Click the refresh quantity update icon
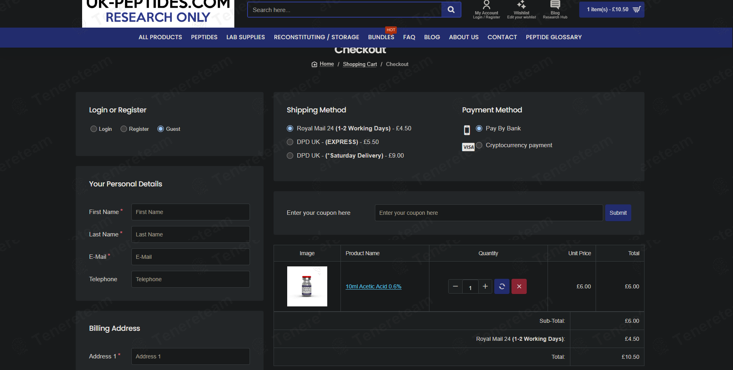This screenshot has width=733, height=370. coord(501,286)
